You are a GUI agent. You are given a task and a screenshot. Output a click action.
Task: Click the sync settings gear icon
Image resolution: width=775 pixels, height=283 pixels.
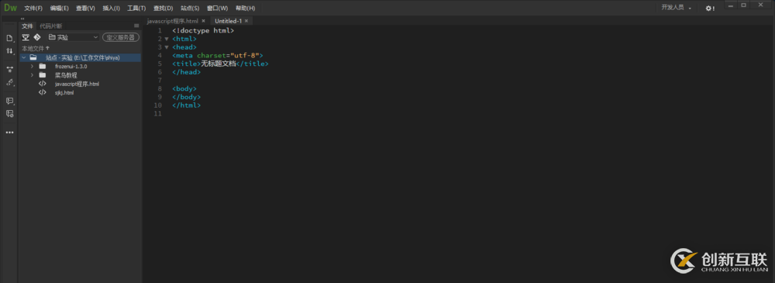[710, 9]
